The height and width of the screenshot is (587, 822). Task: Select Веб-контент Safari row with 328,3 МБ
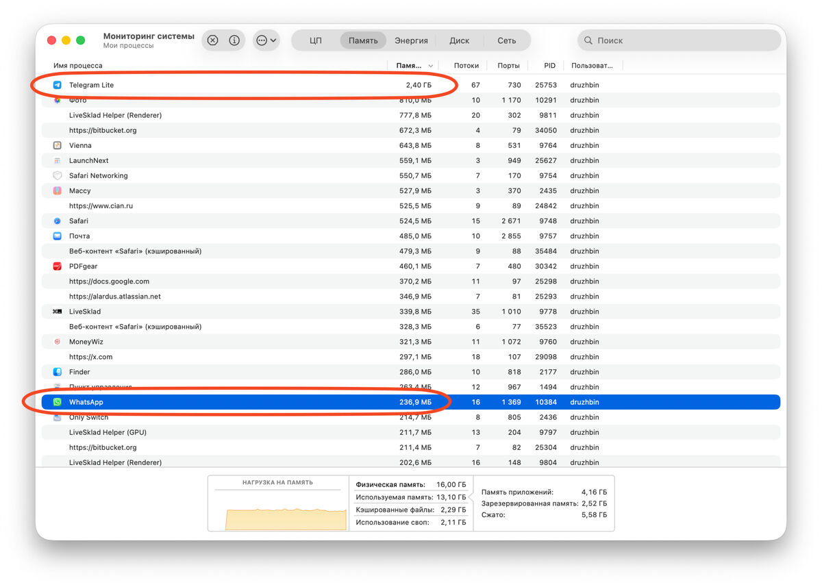click(x=411, y=326)
